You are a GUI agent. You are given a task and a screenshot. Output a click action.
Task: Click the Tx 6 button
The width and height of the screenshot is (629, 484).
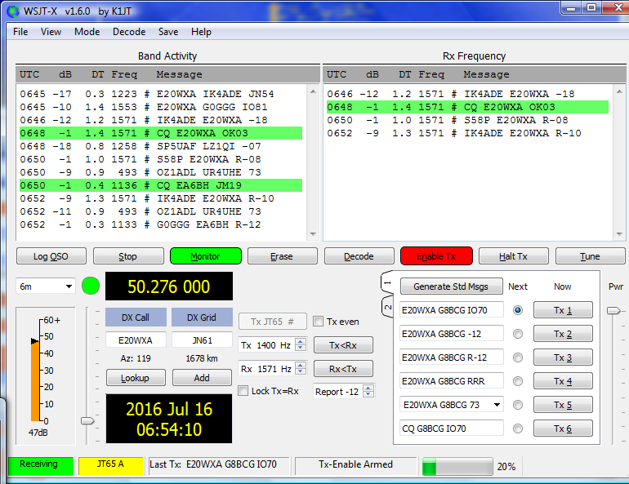pyautogui.click(x=563, y=428)
